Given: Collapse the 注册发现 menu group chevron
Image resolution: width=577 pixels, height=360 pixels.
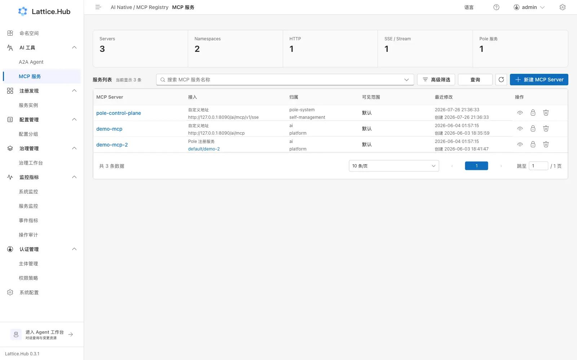Looking at the screenshot, I should (x=74, y=91).
